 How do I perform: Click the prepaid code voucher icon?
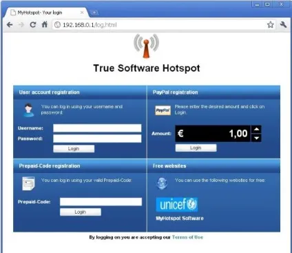(28, 183)
